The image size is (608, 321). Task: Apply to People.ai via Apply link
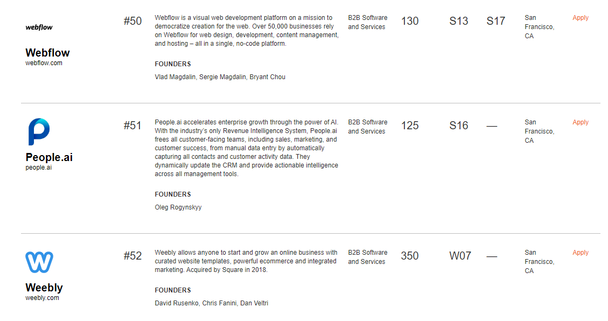tap(581, 122)
